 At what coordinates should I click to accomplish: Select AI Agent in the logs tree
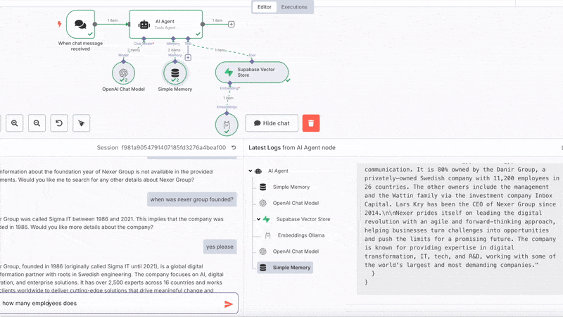pos(278,171)
